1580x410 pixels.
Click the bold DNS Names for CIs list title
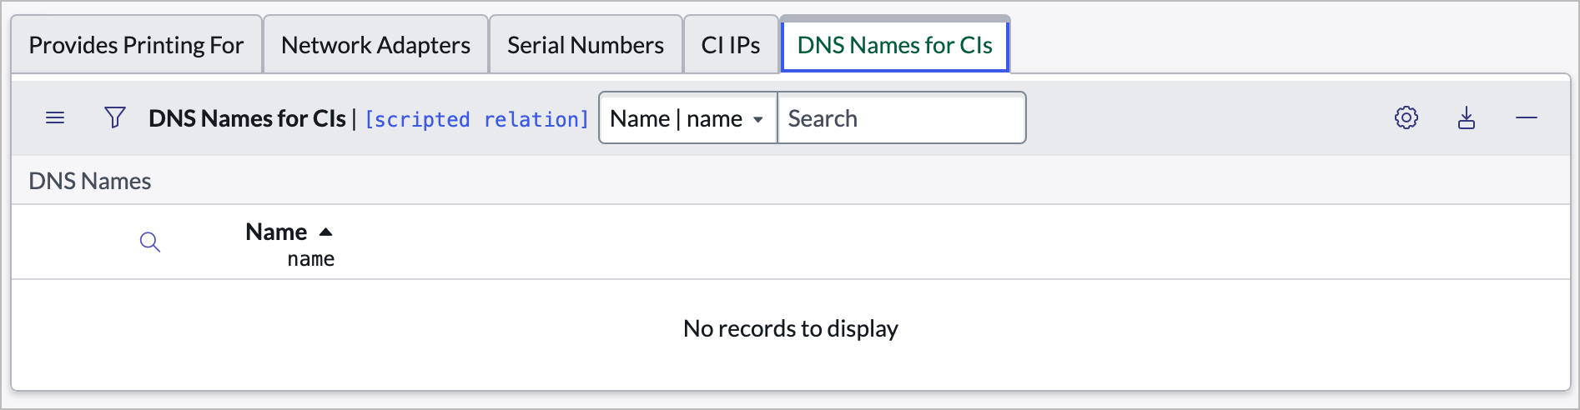(247, 119)
